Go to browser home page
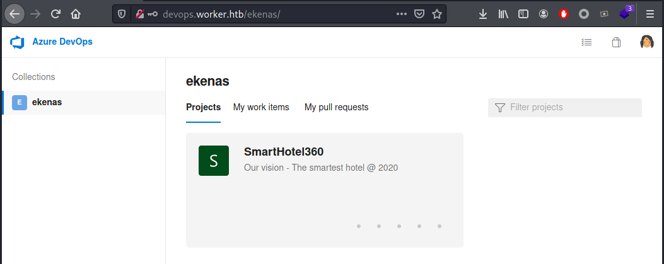This screenshot has height=264, width=664. coord(76,14)
